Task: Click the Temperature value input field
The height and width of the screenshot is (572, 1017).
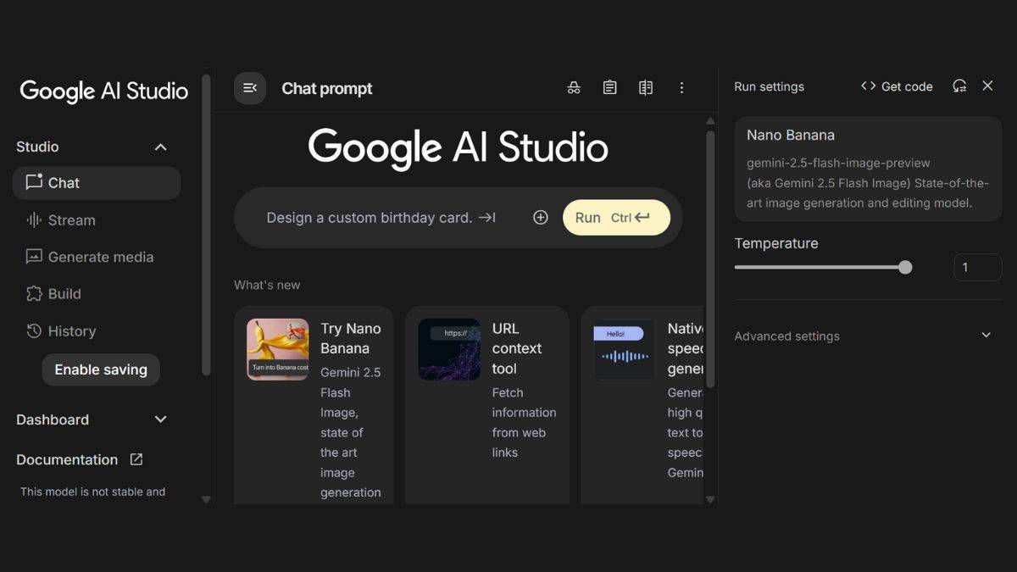Action: pos(977,268)
